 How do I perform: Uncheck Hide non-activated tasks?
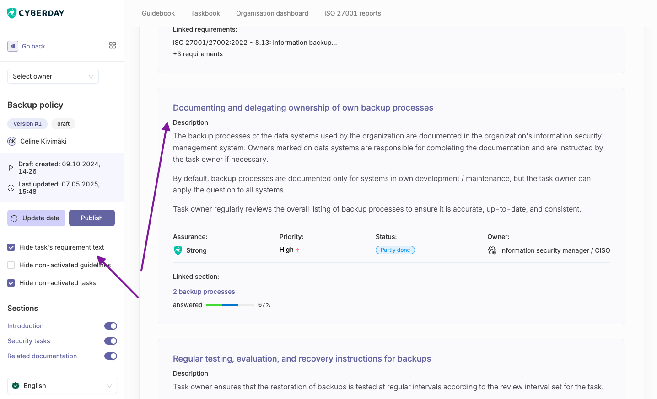click(11, 283)
